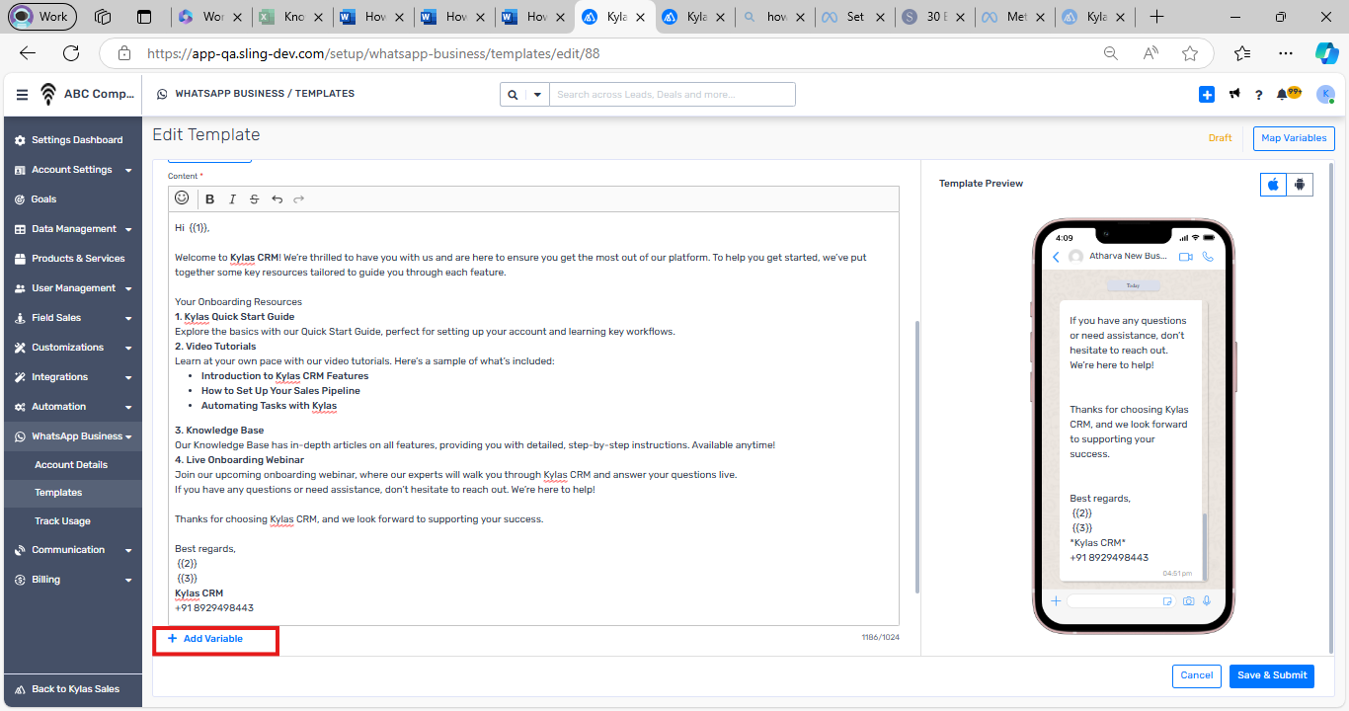Open the hamburger navigation menu
Screen dimensions: 1349x711
click(x=22, y=95)
